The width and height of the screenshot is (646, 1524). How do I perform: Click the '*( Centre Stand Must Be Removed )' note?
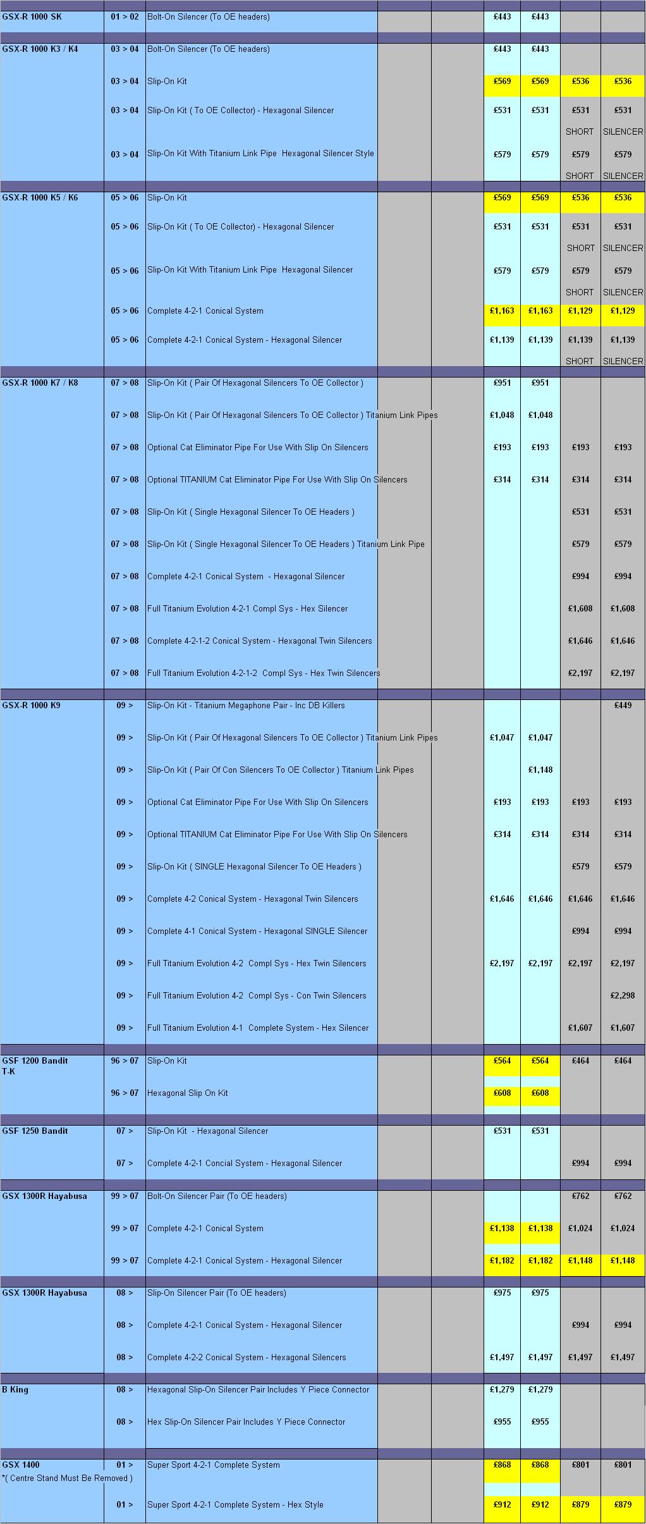(68, 1478)
